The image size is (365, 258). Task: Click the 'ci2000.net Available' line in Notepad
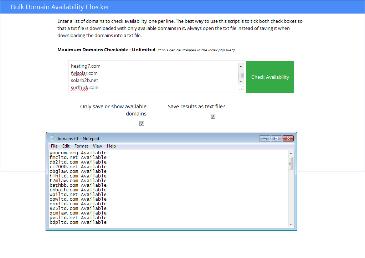click(x=78, y=167)
